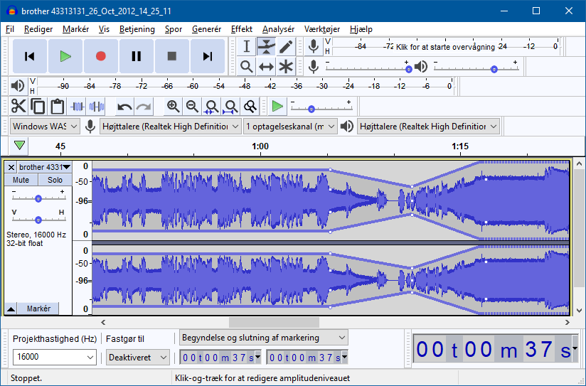Open the Rediger menu
The width and height of the screenshot is (586, 386).
tap(38, 29)
